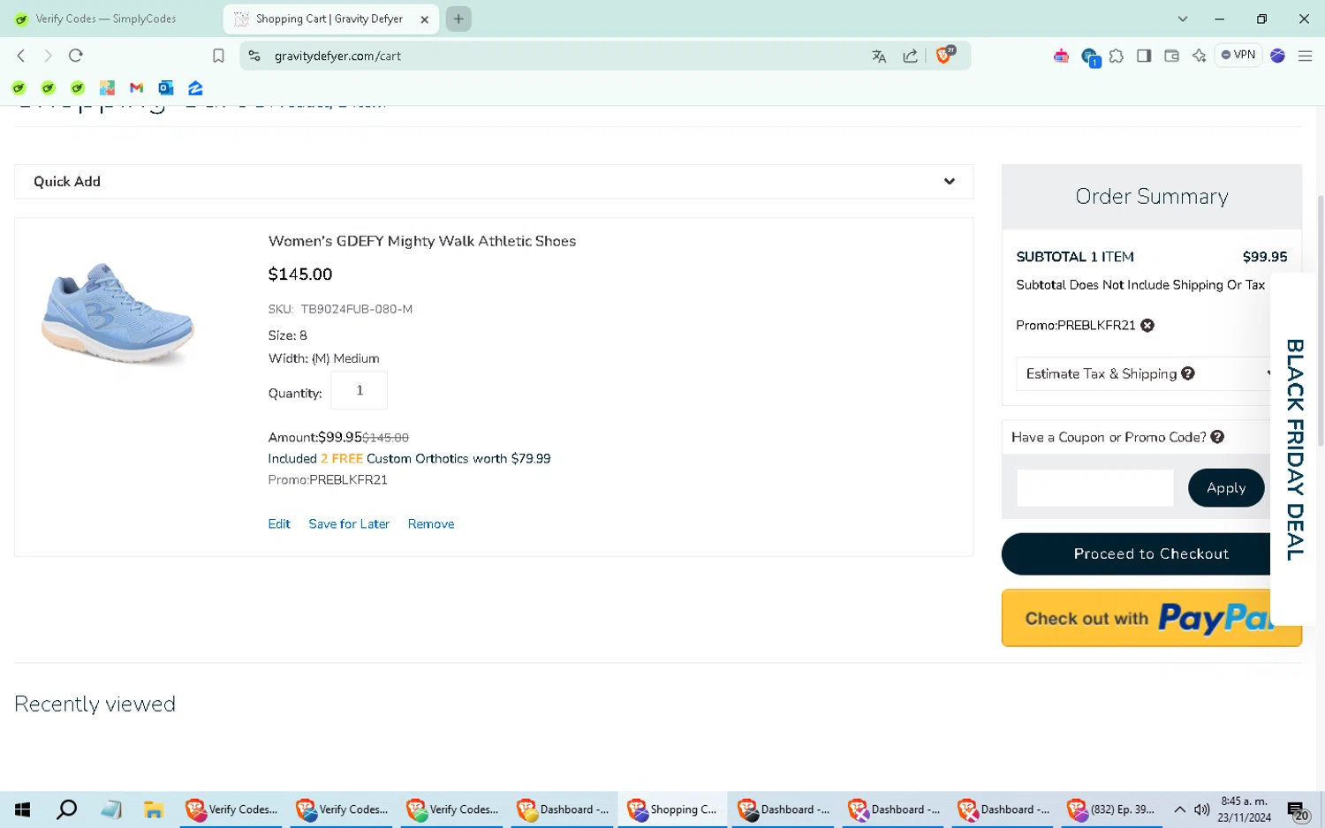Open Women's GDEFY Mighty Walk Athletic Shoes link

coord(422,241)
